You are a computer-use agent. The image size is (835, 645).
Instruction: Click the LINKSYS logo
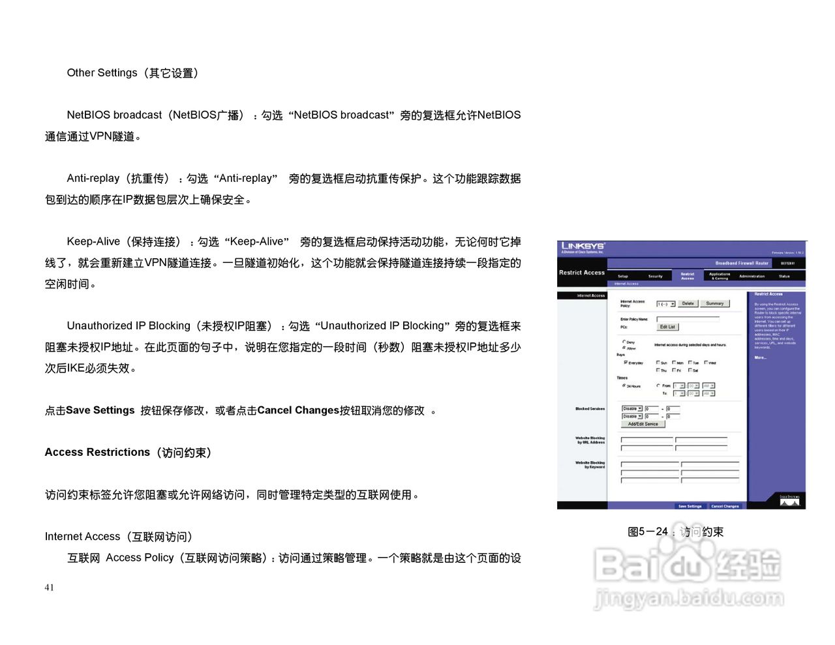point(582,245)
